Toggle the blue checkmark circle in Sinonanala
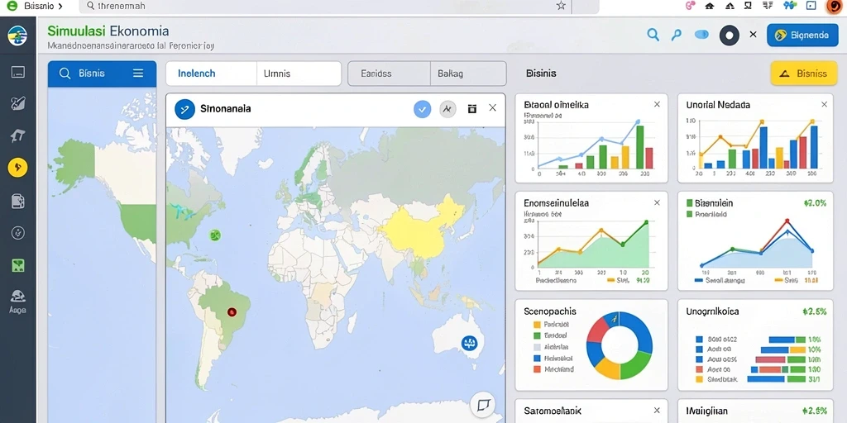Image resolution: width=847 pixels, height=423 pixels. [423, 109]
